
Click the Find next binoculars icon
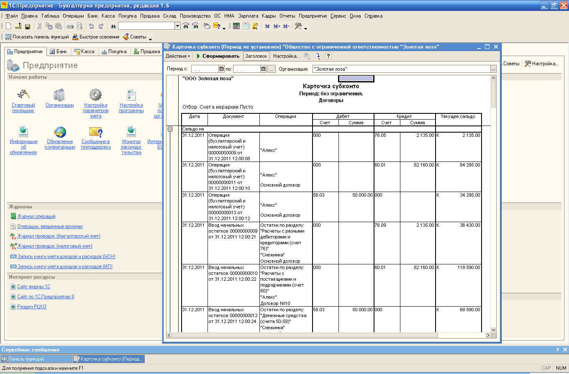point(186,26)
